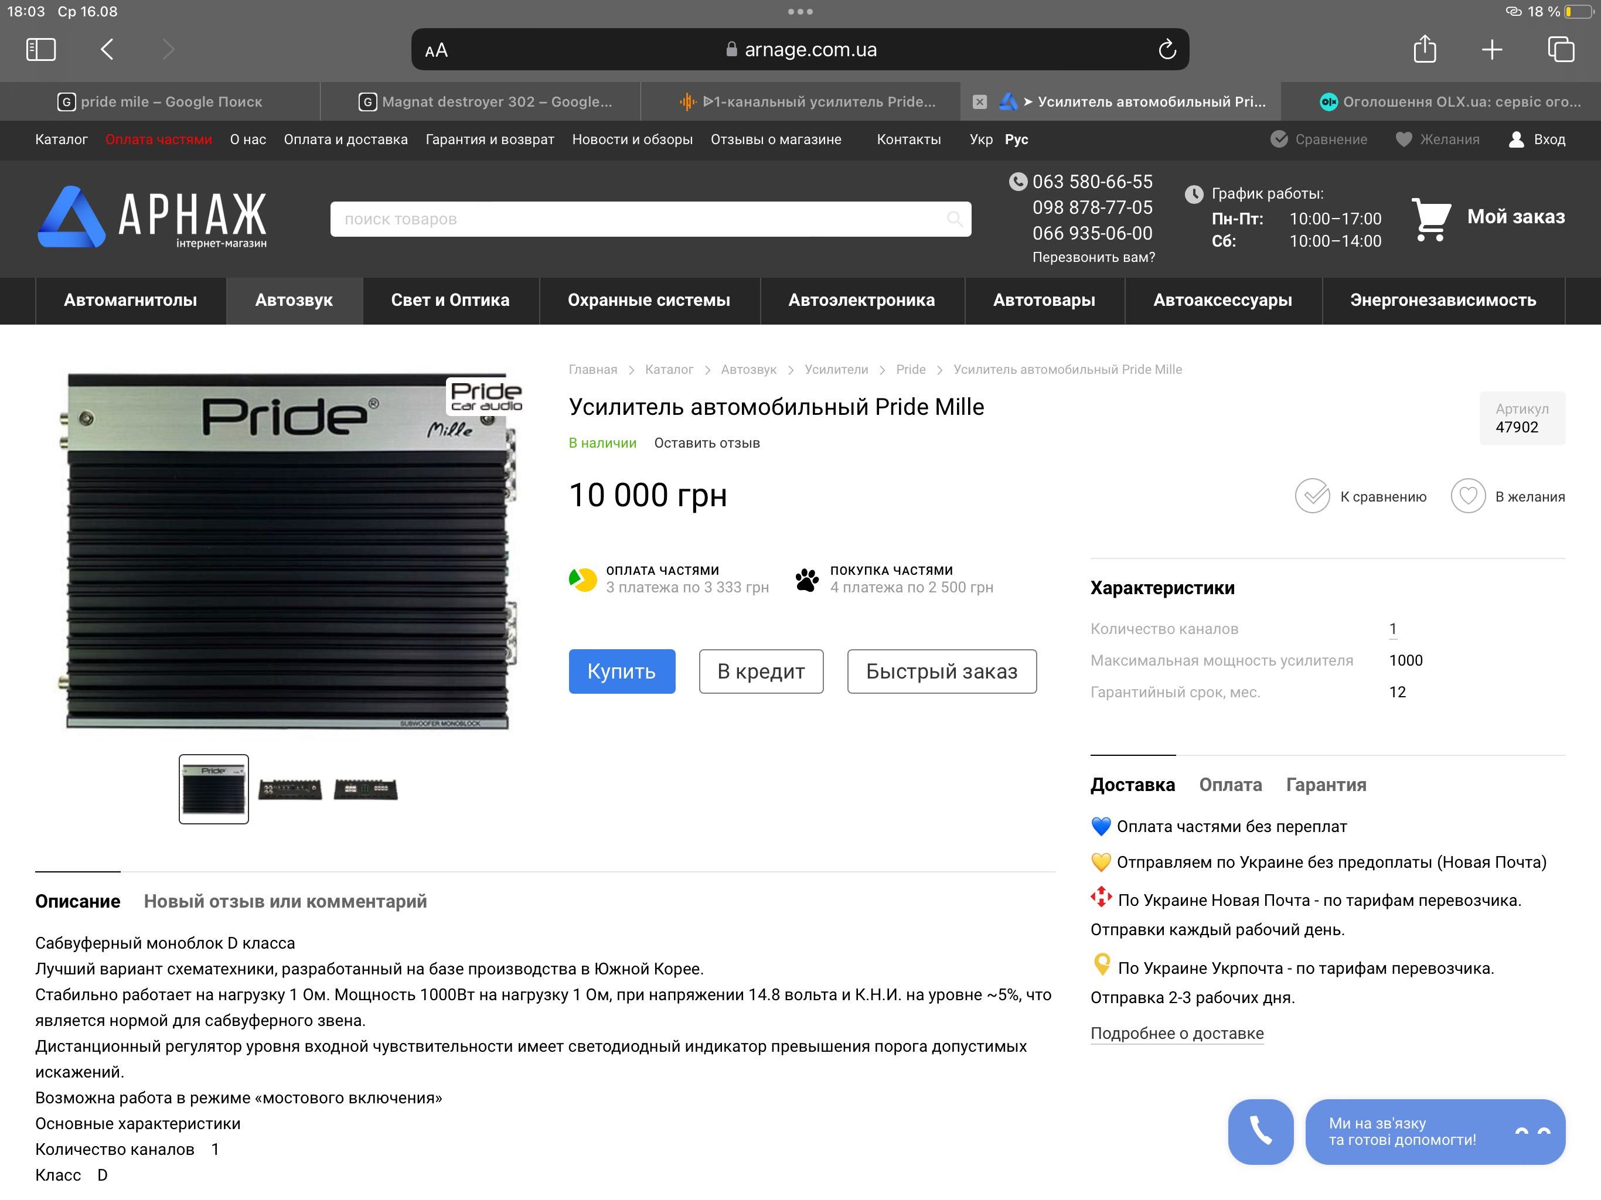Switch site language to Укр
1601x1200 pixels.
tap(982, 139)
